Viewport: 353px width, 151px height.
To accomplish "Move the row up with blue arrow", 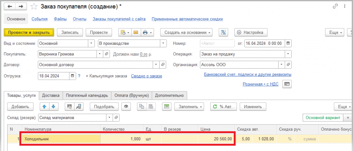I will tap(44, 107).
